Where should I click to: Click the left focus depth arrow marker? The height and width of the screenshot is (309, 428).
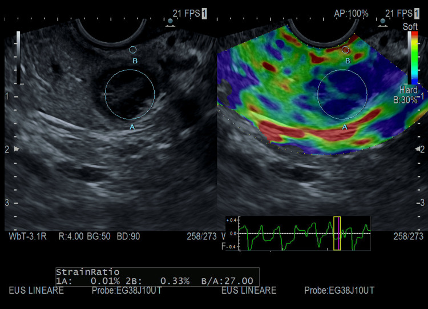click(x=17, y=149)
